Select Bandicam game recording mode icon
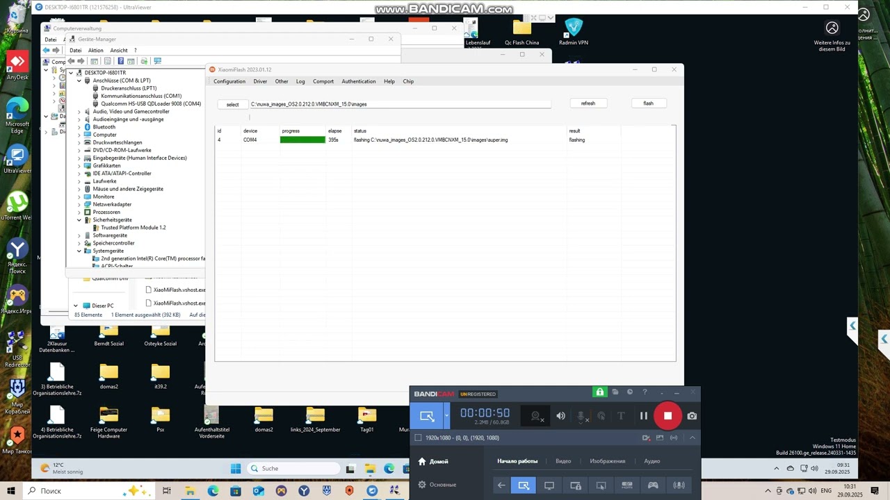Screen dimensions: 890x500 pyautogui.click(x=653, y=485)
